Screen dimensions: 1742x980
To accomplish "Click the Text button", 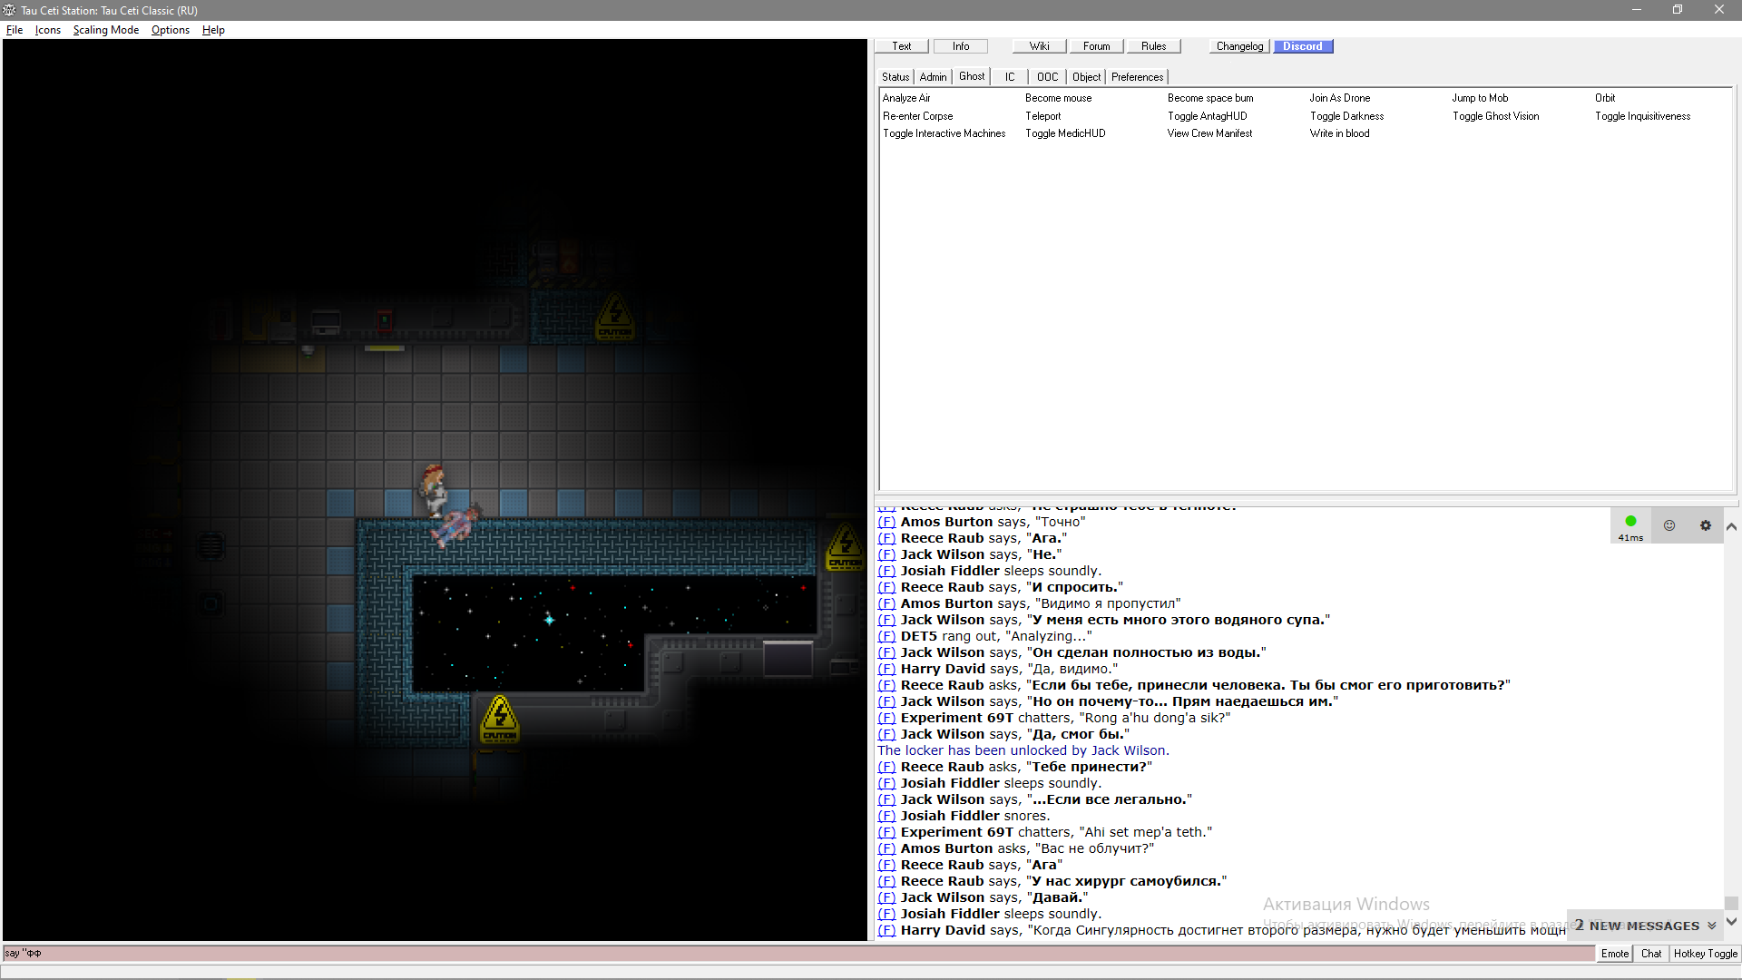I will tap(902, 46).
